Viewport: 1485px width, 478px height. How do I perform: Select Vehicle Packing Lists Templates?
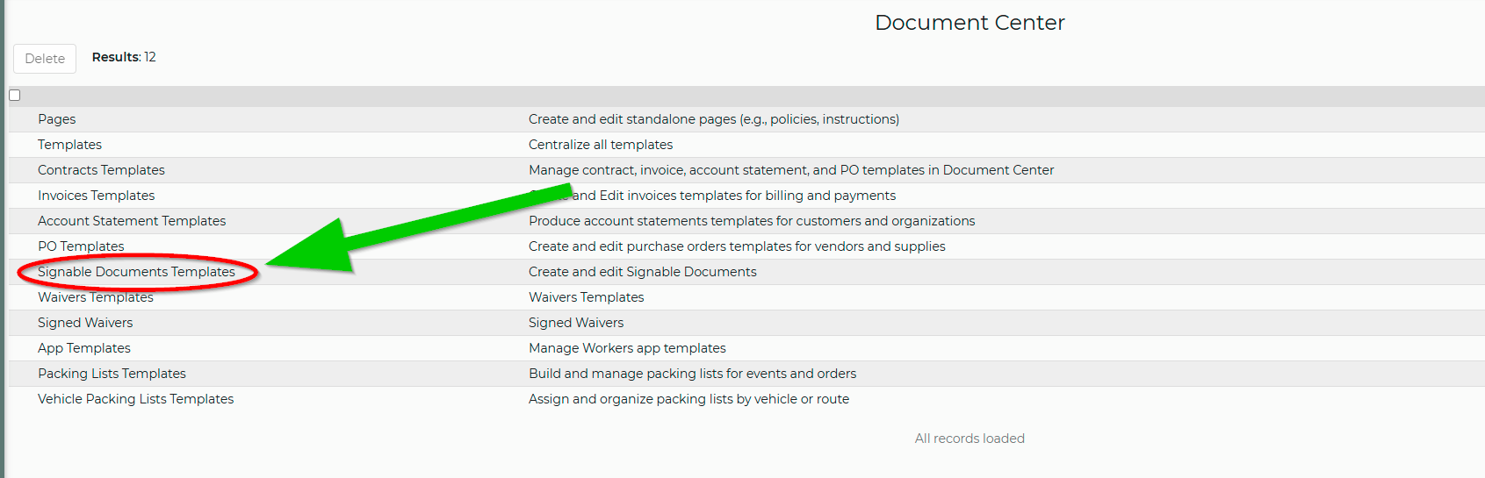tap(135, 399)
